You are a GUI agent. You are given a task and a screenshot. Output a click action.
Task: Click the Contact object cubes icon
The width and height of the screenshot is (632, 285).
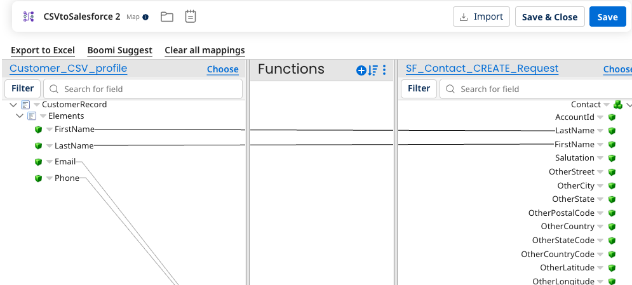618,105
